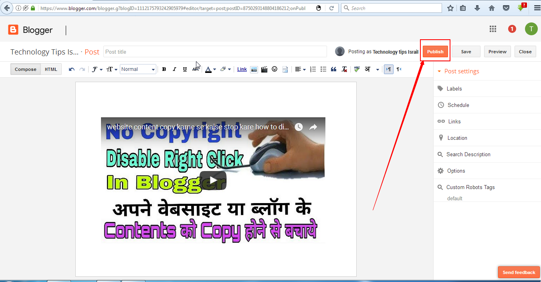541x282 pixels.
Task: Click the remove formatting icon
Action: pyautogui.click(x=344, y=69)
